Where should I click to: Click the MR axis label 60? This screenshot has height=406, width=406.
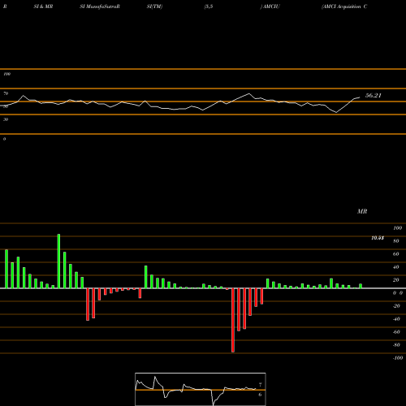coord(396,254)
